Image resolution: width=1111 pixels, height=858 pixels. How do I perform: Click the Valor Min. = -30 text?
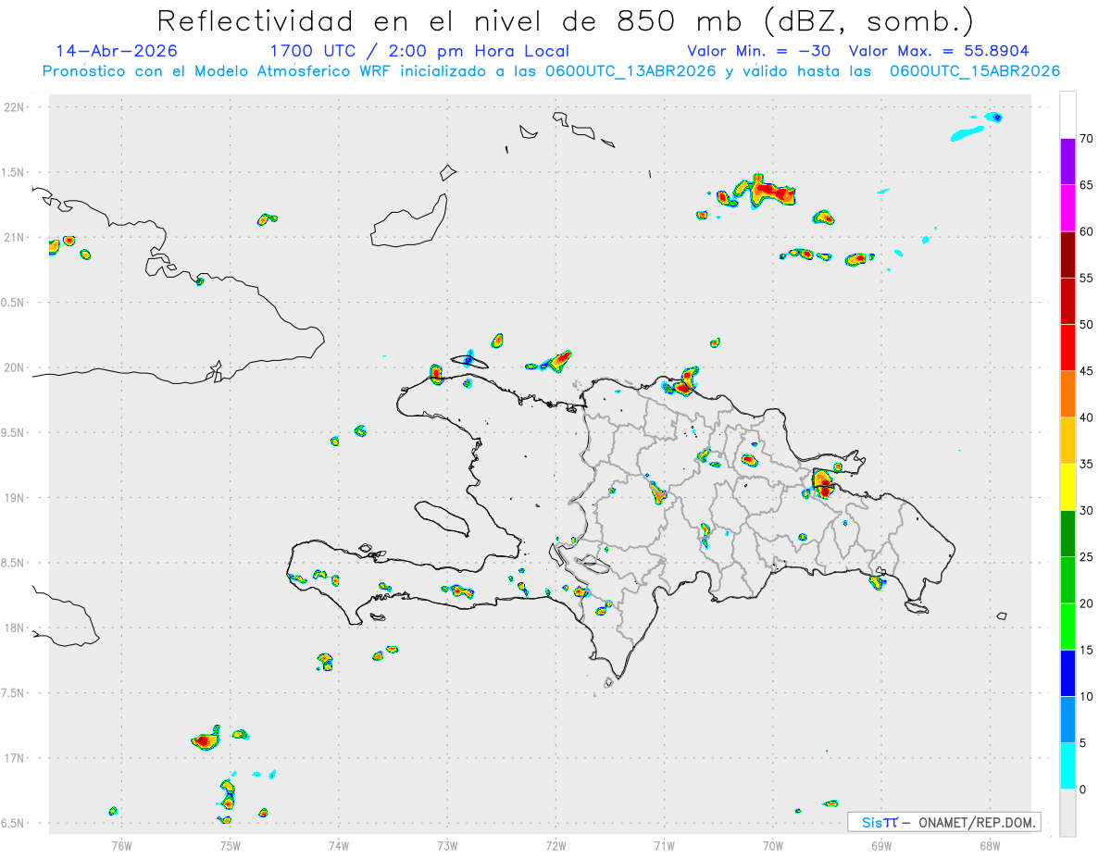pos(761,51)
